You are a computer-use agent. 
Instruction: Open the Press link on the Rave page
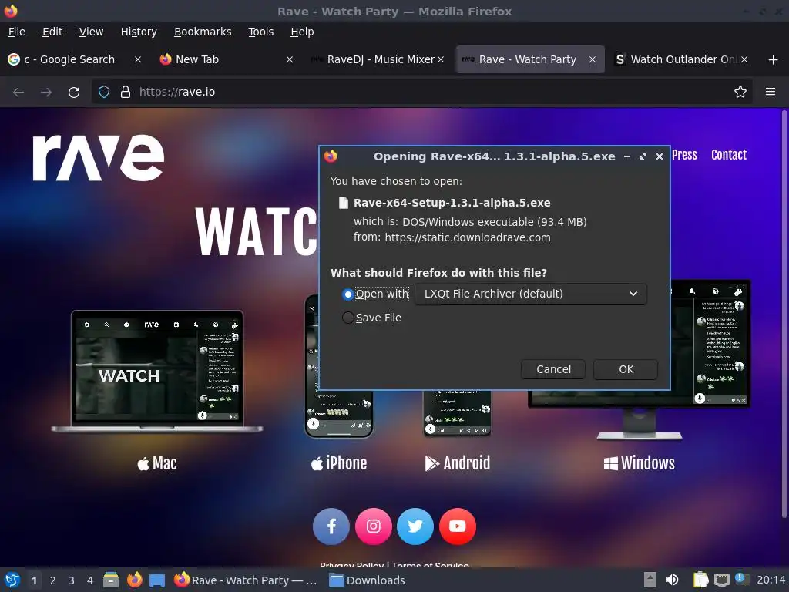tap(684, 154)
